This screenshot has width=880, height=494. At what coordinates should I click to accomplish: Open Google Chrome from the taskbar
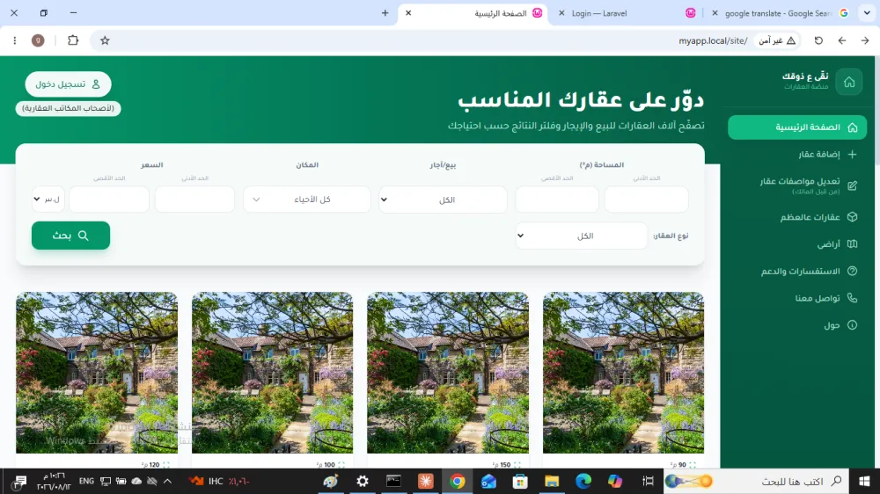[458, 481]
